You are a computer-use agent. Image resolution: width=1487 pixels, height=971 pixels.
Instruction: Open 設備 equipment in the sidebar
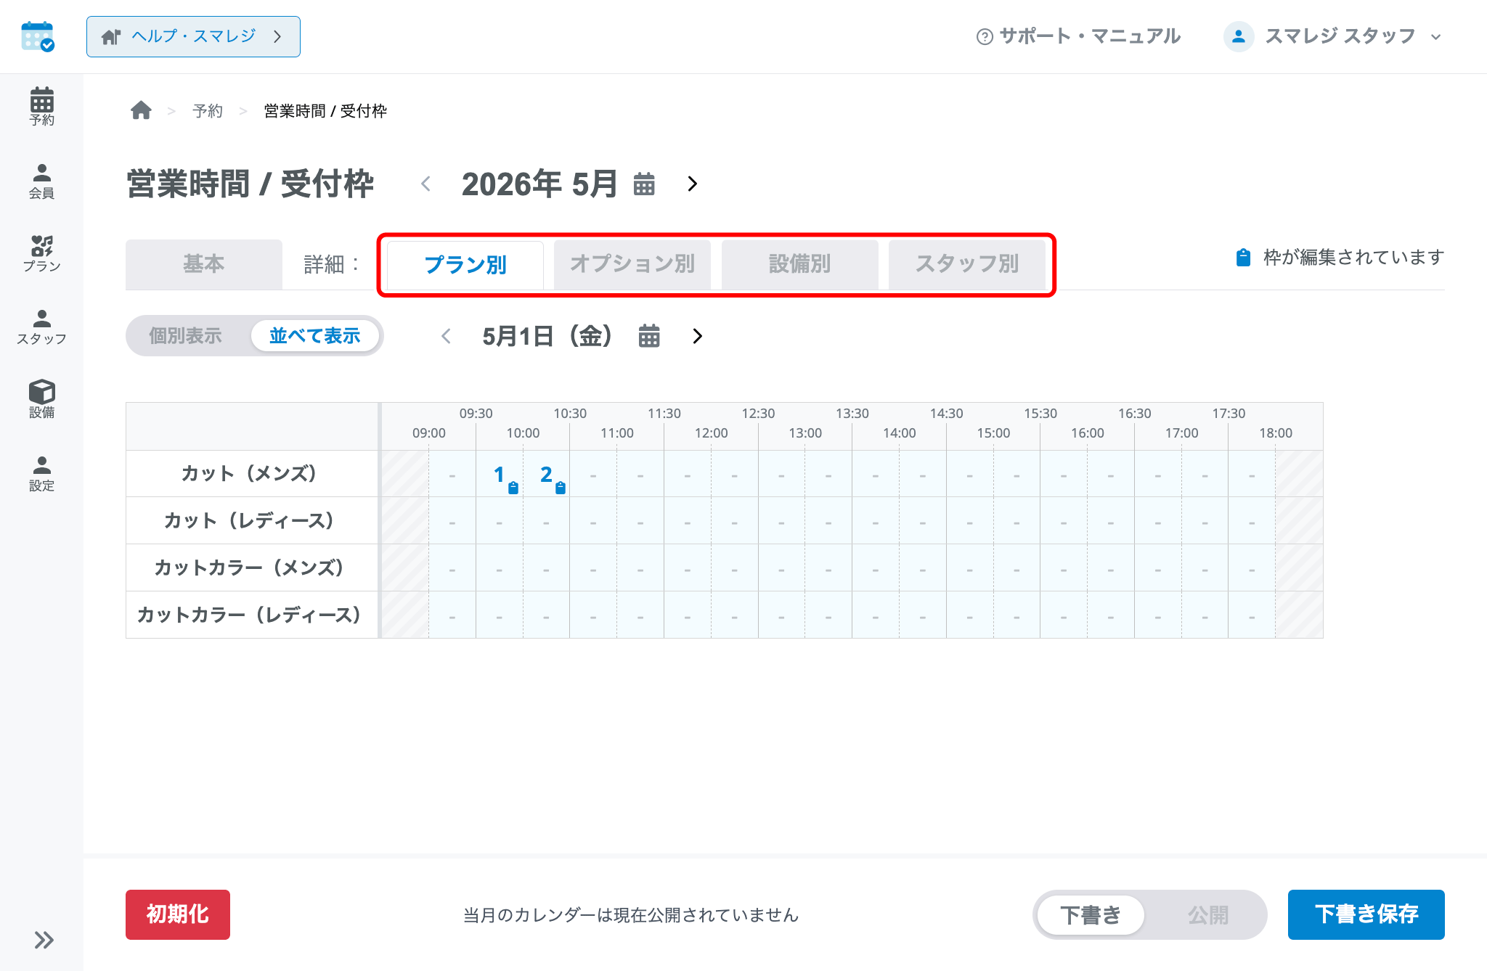pos(41,399)
